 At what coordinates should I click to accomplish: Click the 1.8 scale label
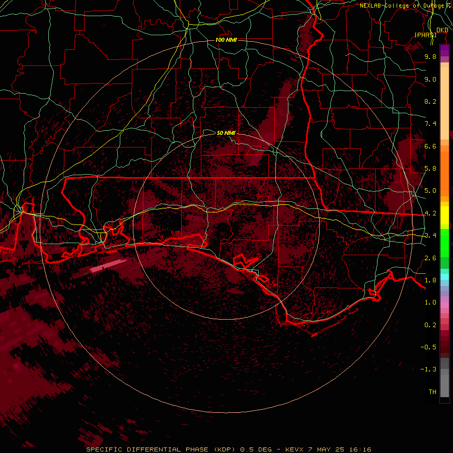click(x=430, y=280)
